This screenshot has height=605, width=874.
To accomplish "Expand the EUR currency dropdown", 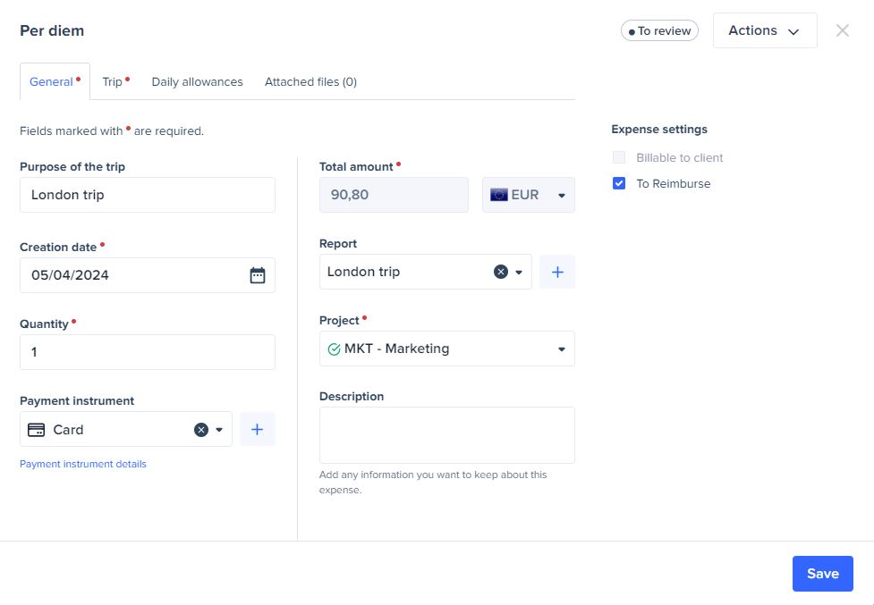I will 562,196.
